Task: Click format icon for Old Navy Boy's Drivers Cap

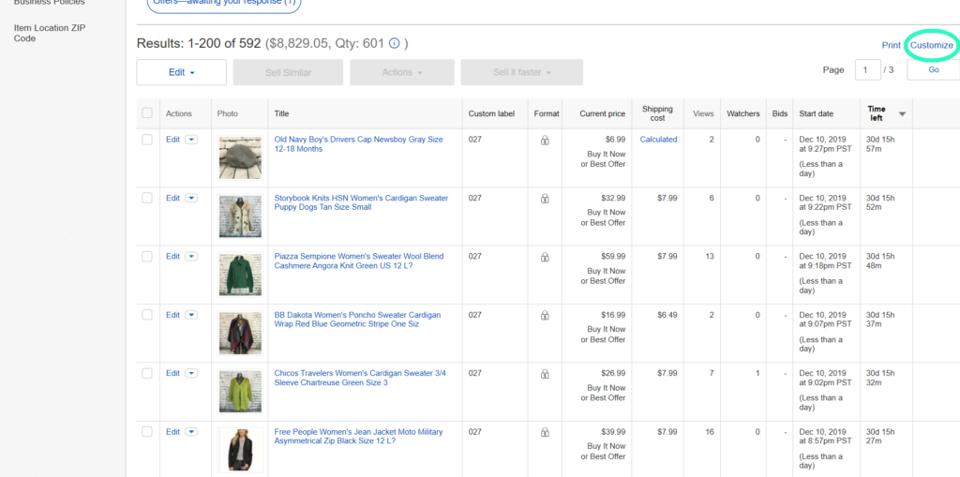Action: click(x=545, y=141)
